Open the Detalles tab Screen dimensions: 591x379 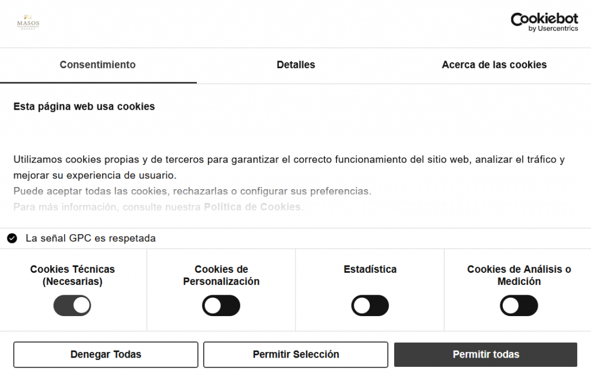pyautogui.click(x=295, y=65)
